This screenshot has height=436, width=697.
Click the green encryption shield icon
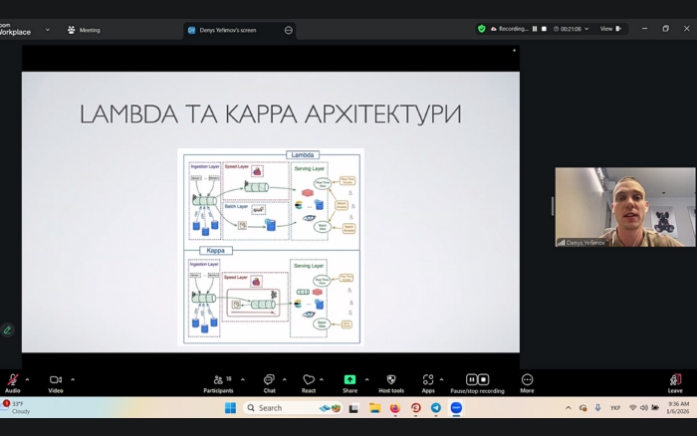[x=482, y=29]
